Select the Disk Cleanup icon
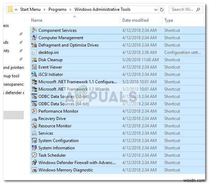 point(34,60)
